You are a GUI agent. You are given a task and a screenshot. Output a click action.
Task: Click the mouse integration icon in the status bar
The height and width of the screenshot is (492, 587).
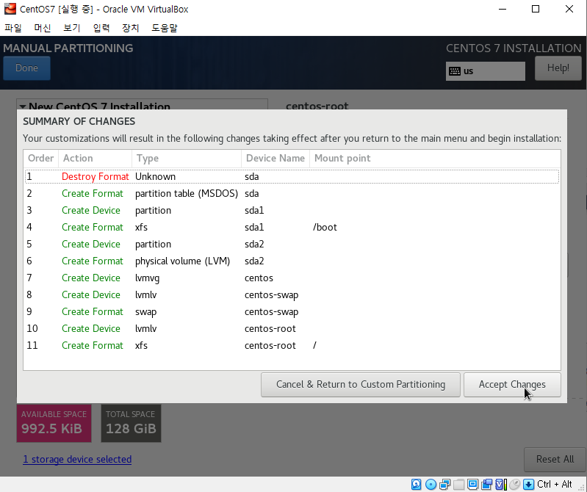(x=515, y=485)
